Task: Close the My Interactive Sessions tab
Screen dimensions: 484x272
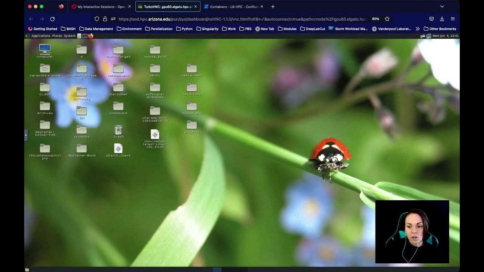Action: (129, 6)
